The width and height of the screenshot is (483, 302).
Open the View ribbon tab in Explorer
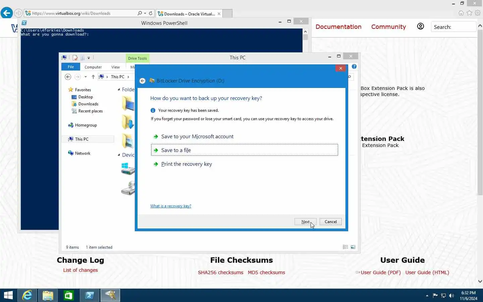tap(115, 67)
